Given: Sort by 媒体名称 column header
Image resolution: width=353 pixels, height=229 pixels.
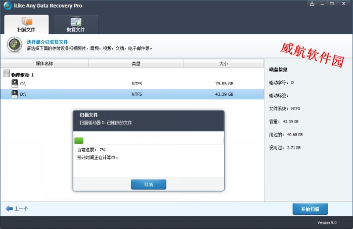Looking at the screenshot, I should point(45,64).
